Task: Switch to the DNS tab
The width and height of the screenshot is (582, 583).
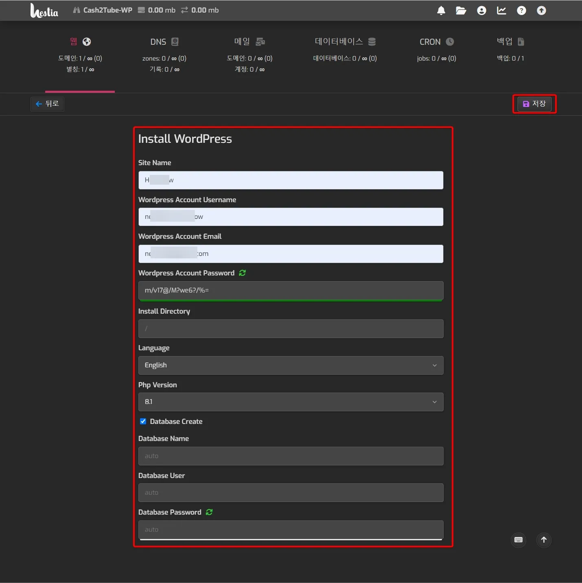Action: point(164,55)
